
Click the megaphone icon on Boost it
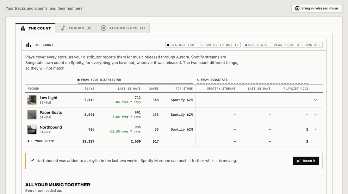(299, 161)
